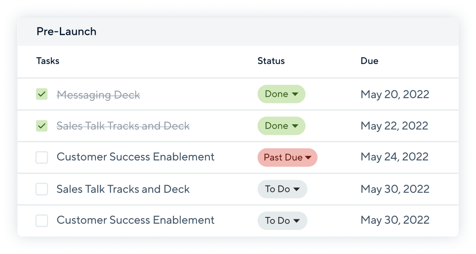476x254 pixels.
Task: Open the To Do dropdown for Sales Talk Tracks
Action: 282,189
